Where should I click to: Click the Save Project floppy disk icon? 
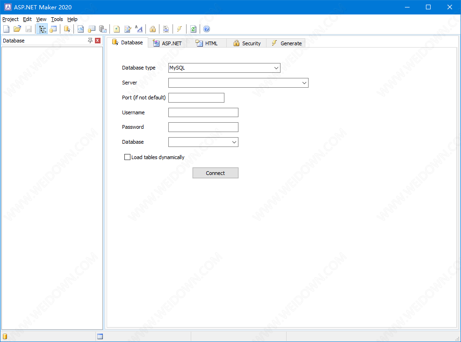[x=29, y=29]
